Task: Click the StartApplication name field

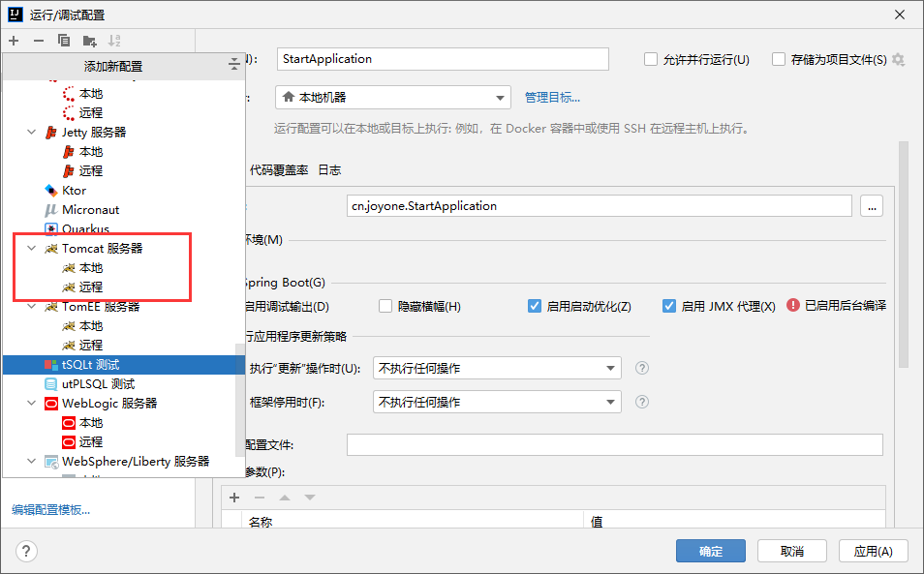Action: [x=443, y=59]
